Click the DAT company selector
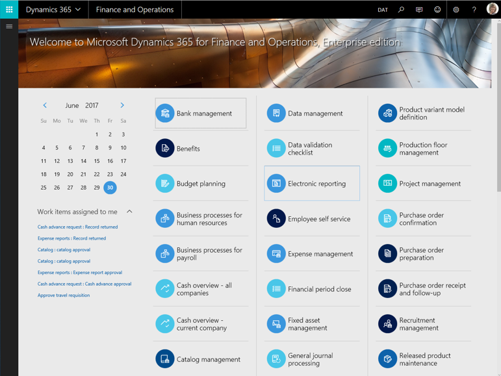501x376 pixels. click(x=383, y=10)
